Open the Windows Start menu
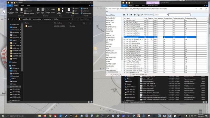 coord(2,116)
